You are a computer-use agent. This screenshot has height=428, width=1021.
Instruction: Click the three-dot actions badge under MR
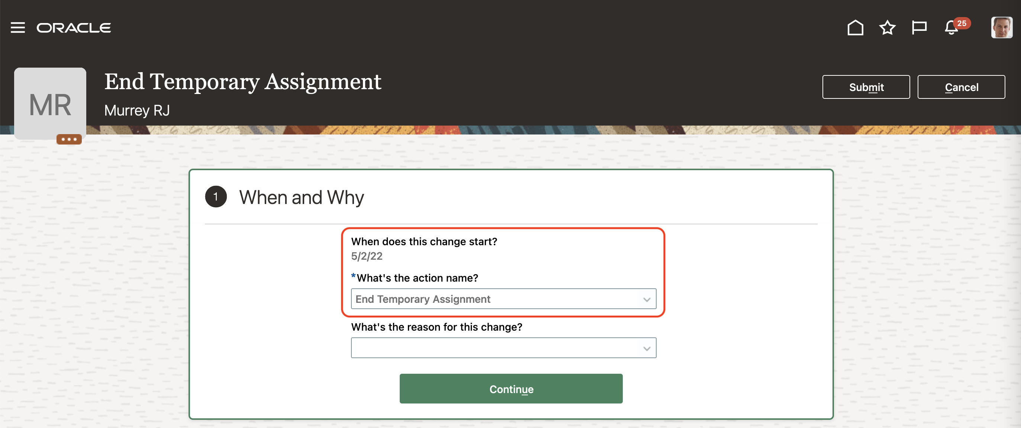click(69, 139)
